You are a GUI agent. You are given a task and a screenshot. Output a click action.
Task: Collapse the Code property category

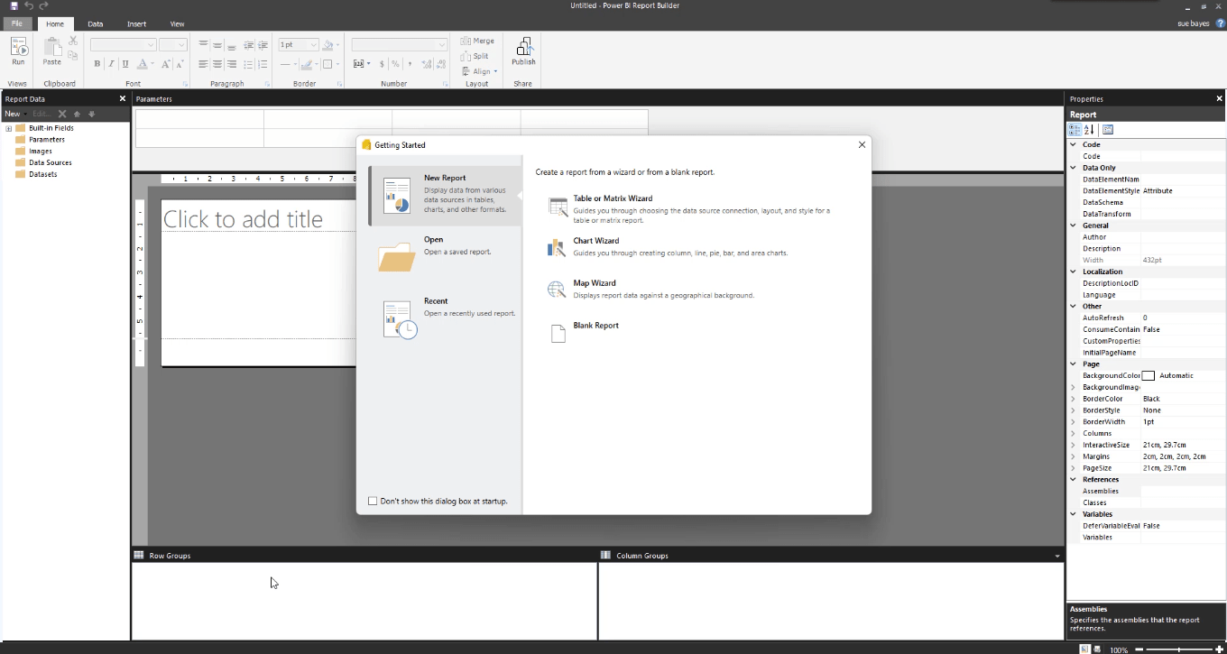coord(1073,144)
